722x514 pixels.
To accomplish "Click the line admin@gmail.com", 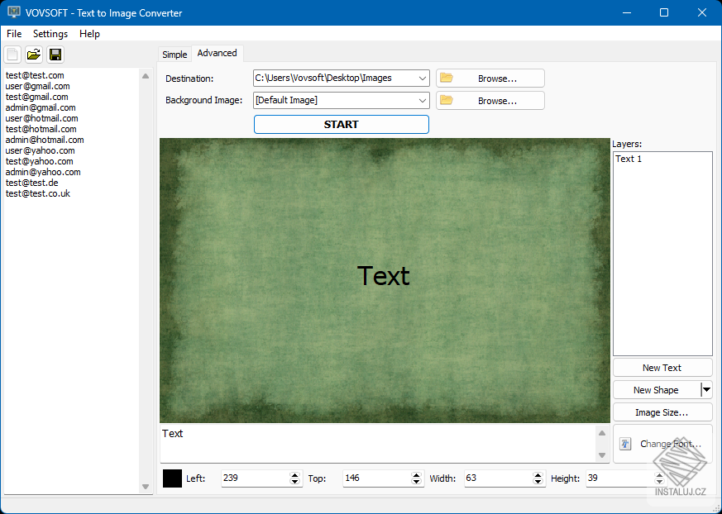I will pos(41,107).
